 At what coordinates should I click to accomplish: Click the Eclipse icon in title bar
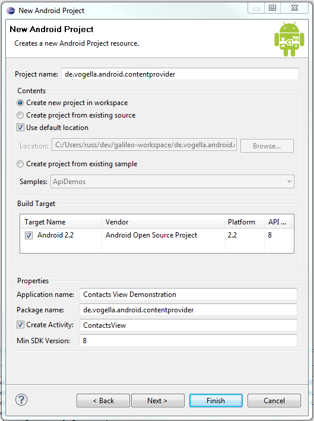tap(11, 11)
